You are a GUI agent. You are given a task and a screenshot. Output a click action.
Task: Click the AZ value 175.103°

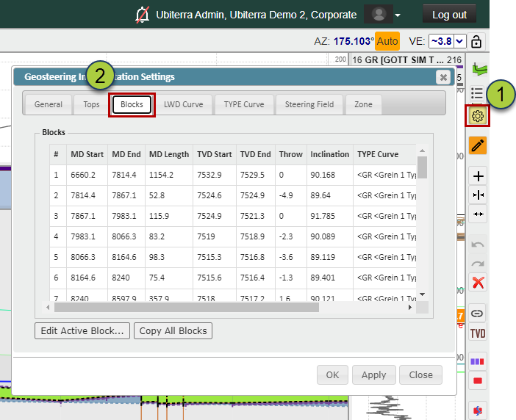click(354, 41)
